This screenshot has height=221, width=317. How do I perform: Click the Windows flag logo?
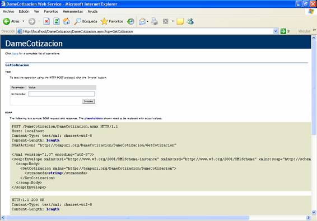[311, 12]
